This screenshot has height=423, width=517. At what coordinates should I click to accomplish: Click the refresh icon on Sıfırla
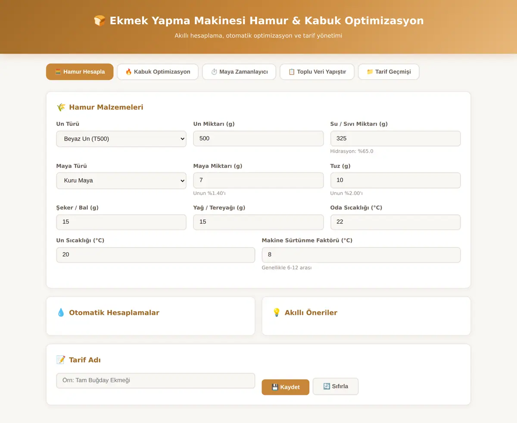[x=327, y=386]
